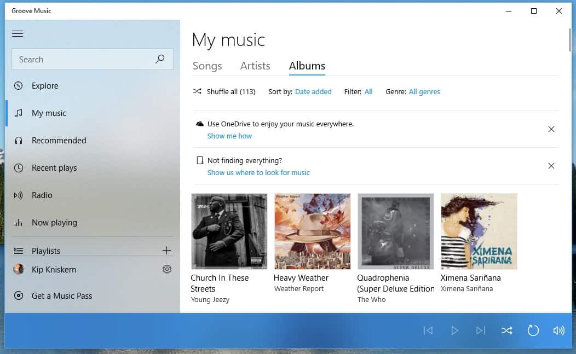Open Ximena Sariñana album cover
Image resolution: width=576 pixels, height=354 pixels.
click(x=479, y=231)
